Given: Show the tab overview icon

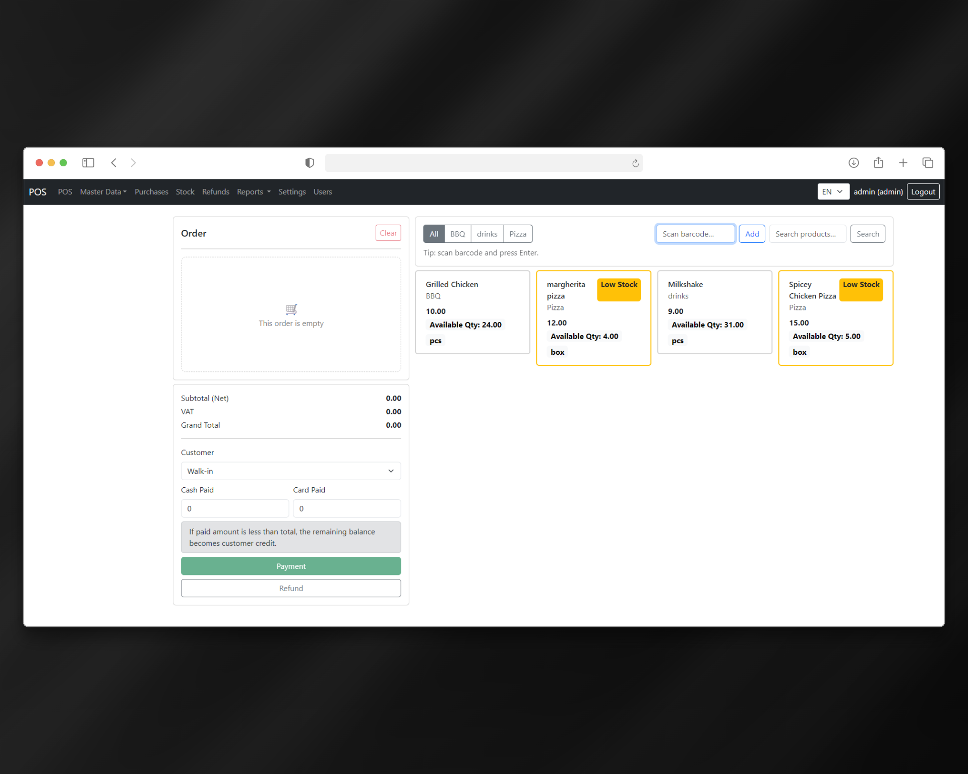Looking at the screenshot, I should coord(928,162).
